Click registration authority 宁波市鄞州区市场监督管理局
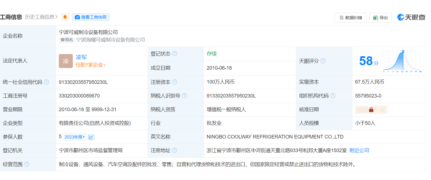 tap(91, 150)
